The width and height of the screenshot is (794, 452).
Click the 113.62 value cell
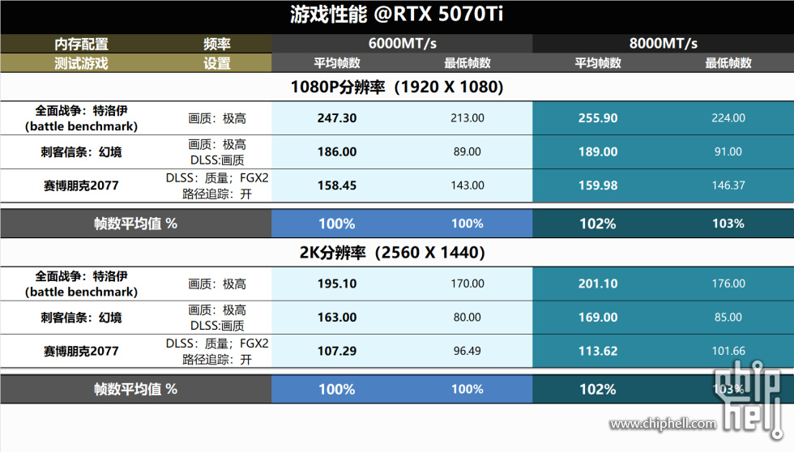(598, 351)
